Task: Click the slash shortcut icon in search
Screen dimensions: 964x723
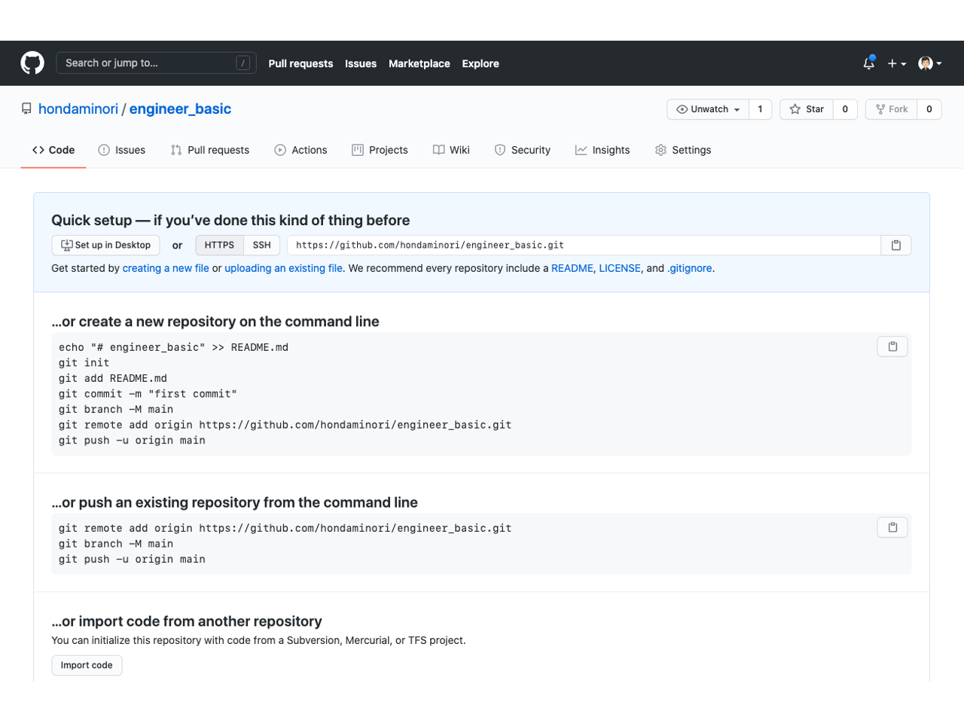Action: 243,63
